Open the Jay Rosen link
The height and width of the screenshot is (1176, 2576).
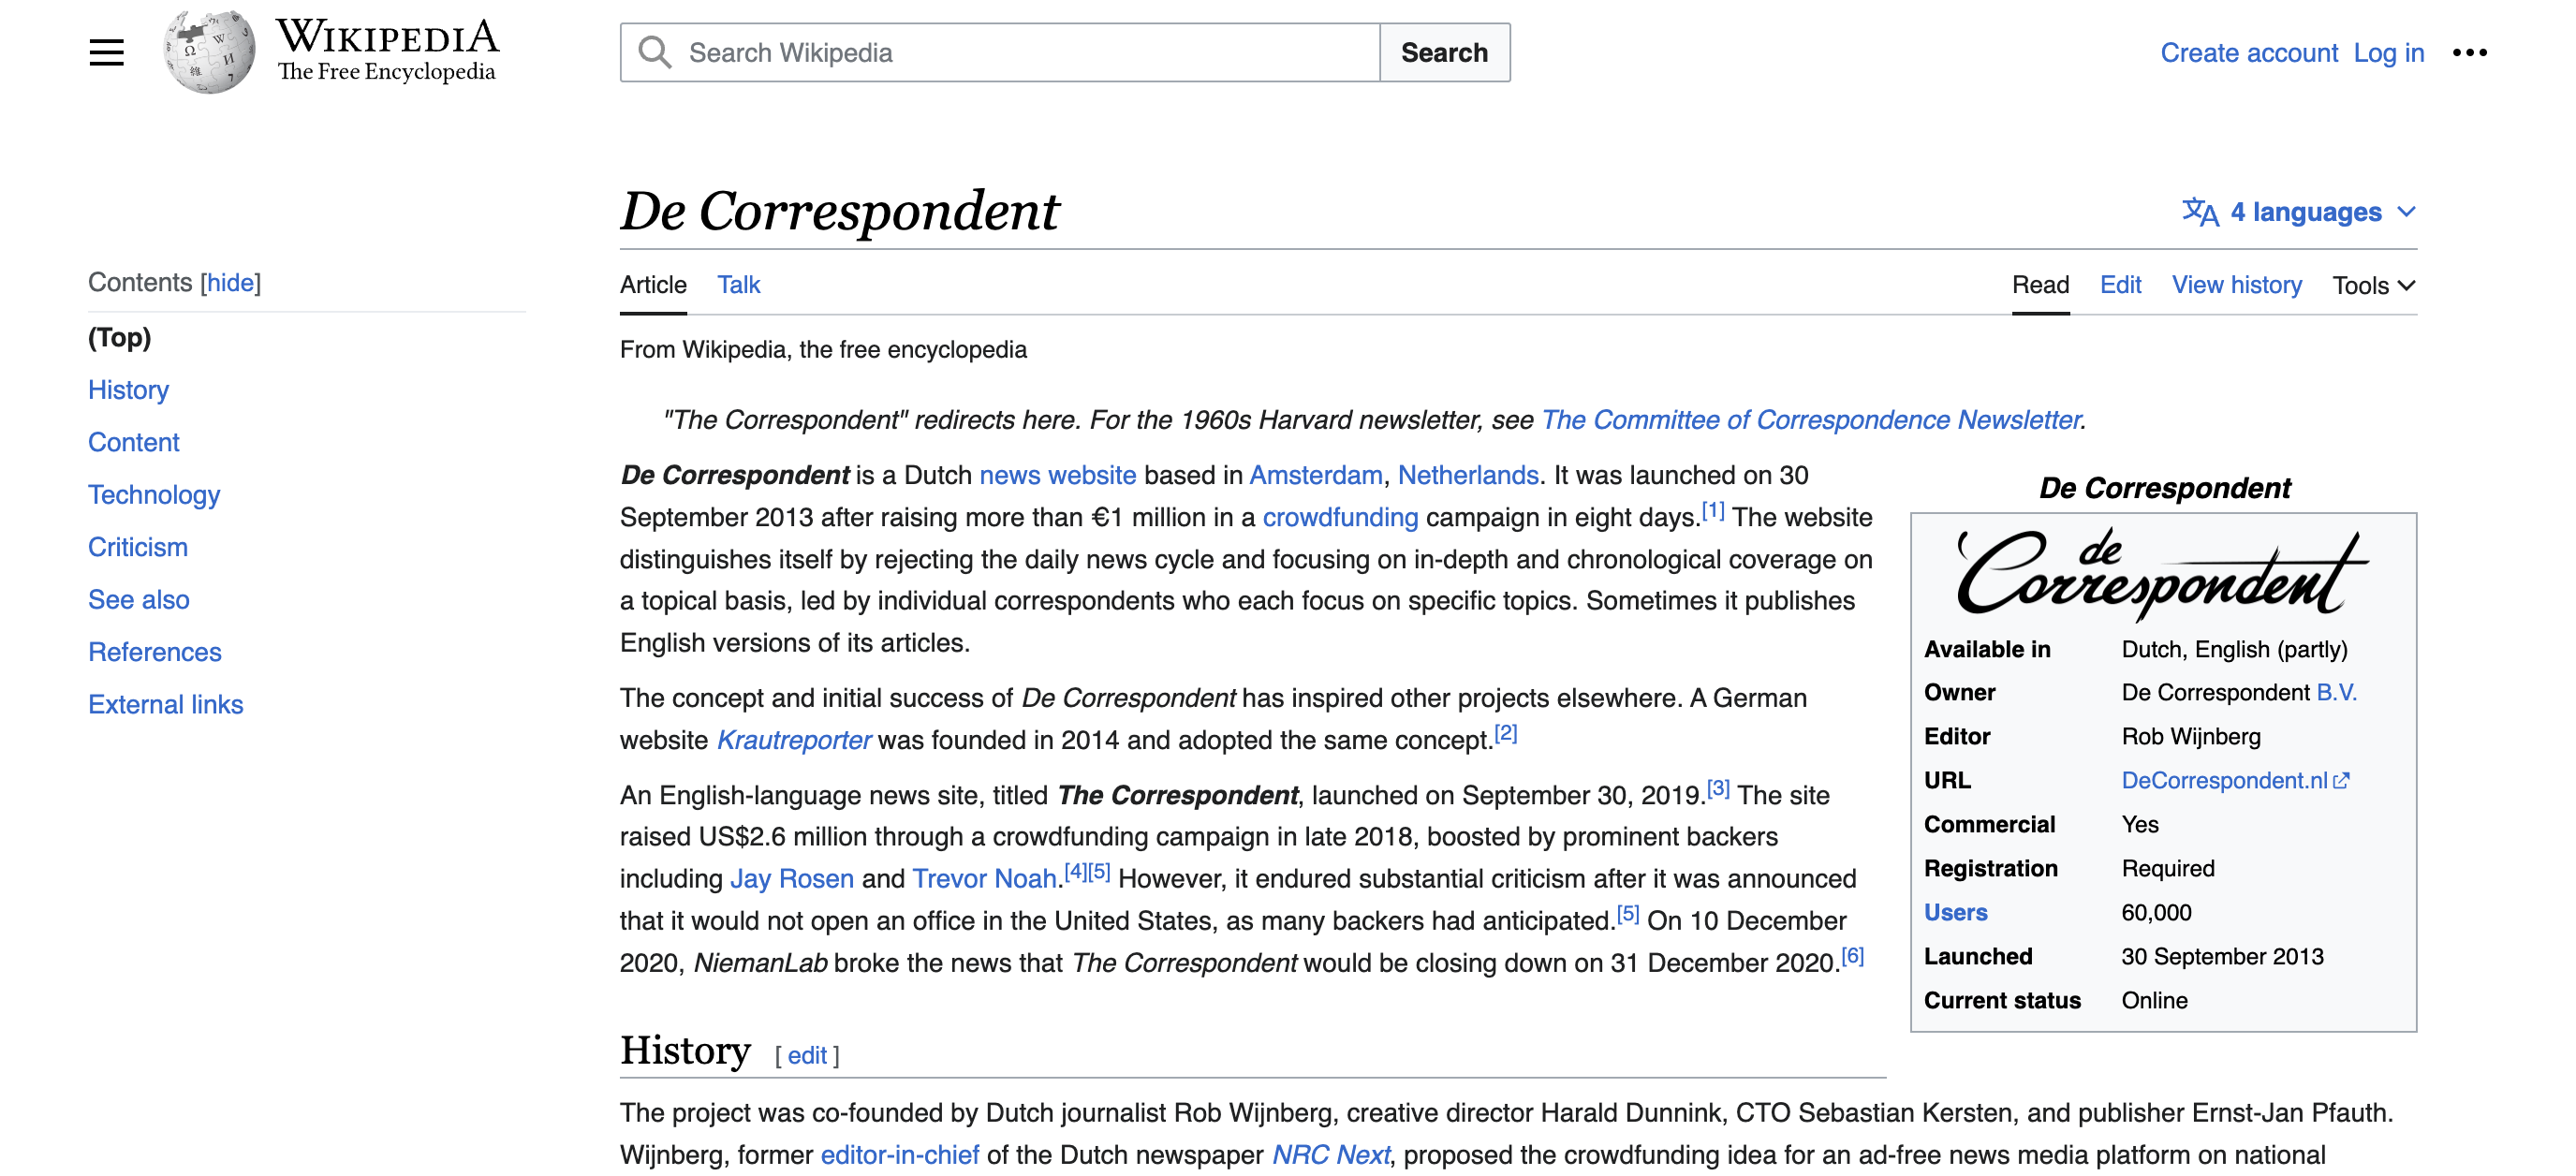click(791, 879)
